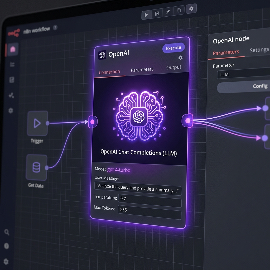Focus the Max Tokens field showing 256
Screen dimensions: 270x270
click(150, 212)
